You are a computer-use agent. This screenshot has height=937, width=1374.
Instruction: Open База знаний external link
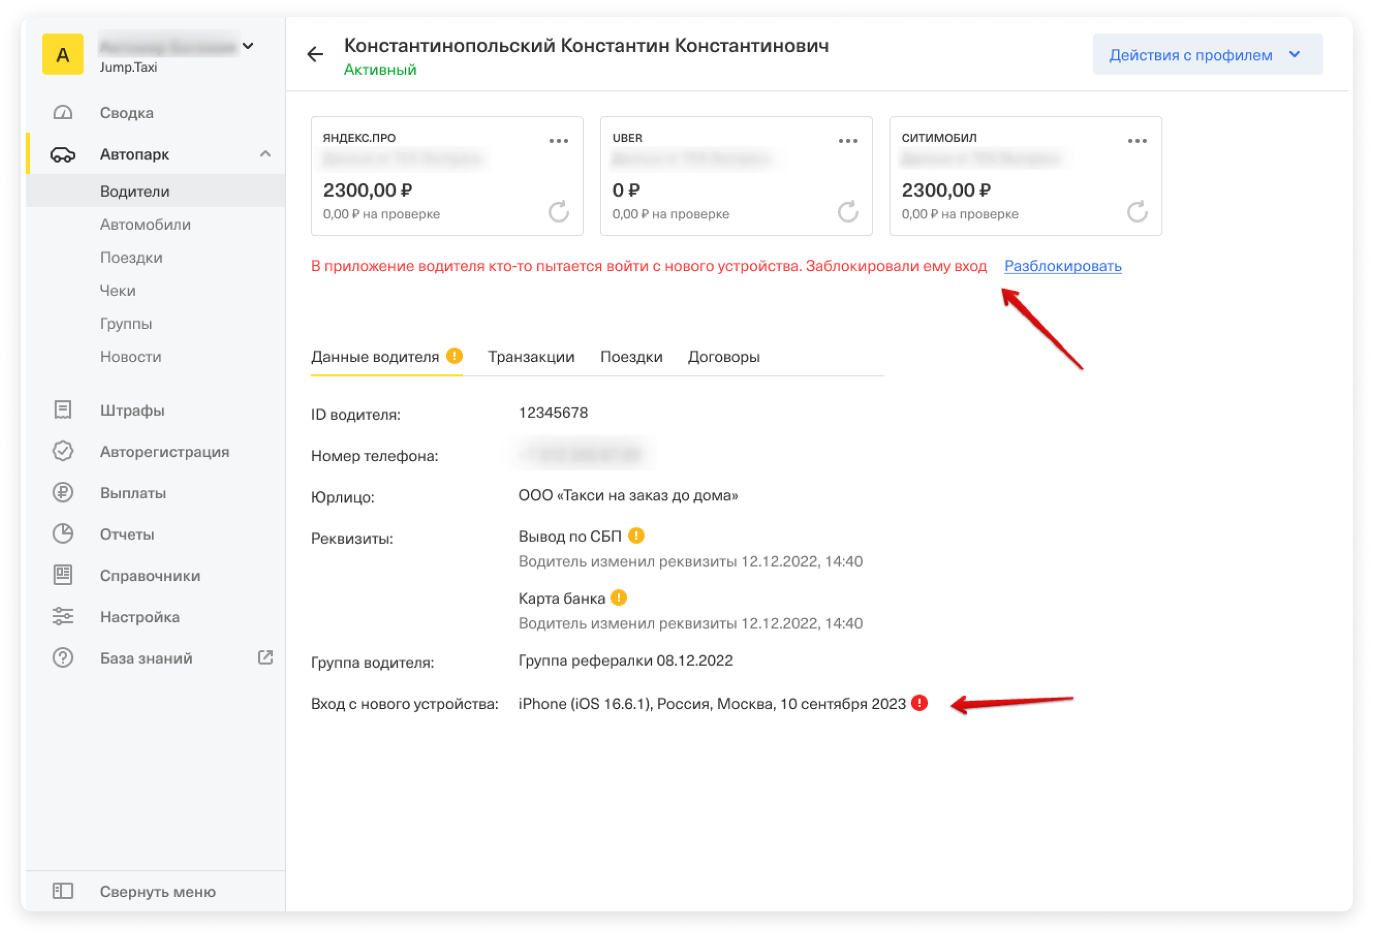point(146,657)
